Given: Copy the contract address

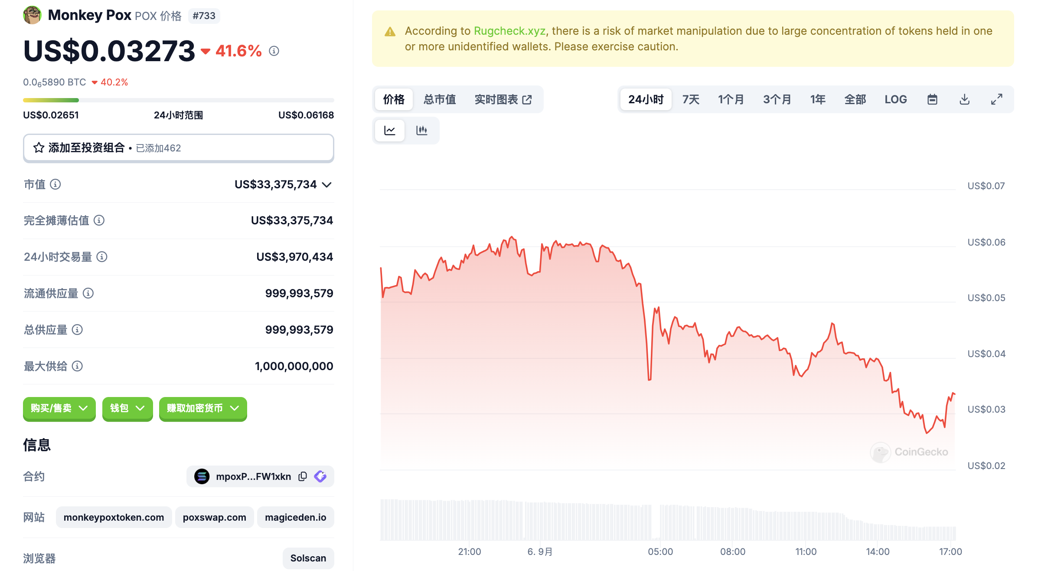Looking at the screenshot, I should pyautogui.click(x=303, y=476).
